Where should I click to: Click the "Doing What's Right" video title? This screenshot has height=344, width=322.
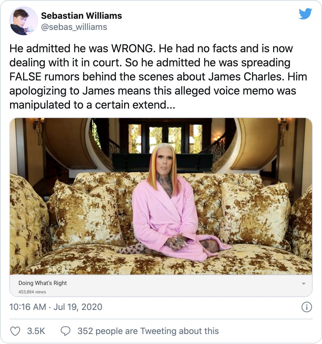42,283
